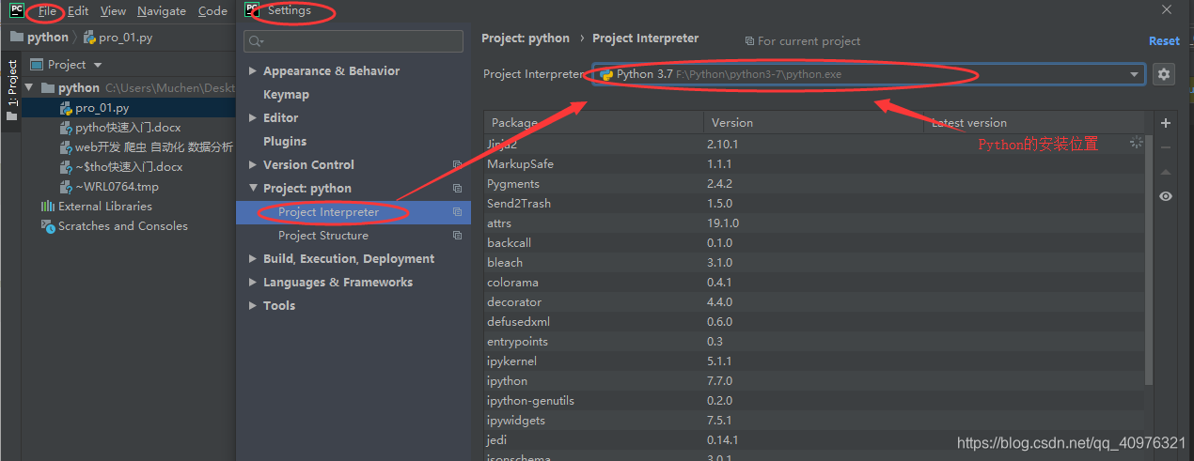Screen dimensions: 1194x461
Task: Click the python folder icon in breadcrumb
Action: tap(16, 38)
